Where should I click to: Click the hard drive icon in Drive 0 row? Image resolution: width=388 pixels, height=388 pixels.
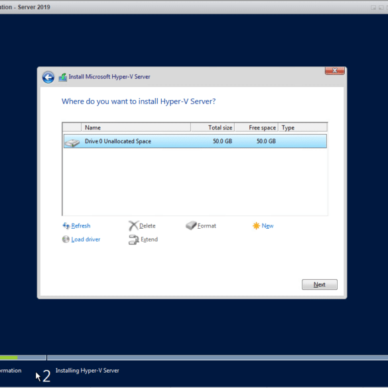click(72, 143)
